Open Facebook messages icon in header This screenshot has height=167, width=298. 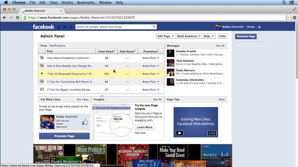click(x=65, y=27)
